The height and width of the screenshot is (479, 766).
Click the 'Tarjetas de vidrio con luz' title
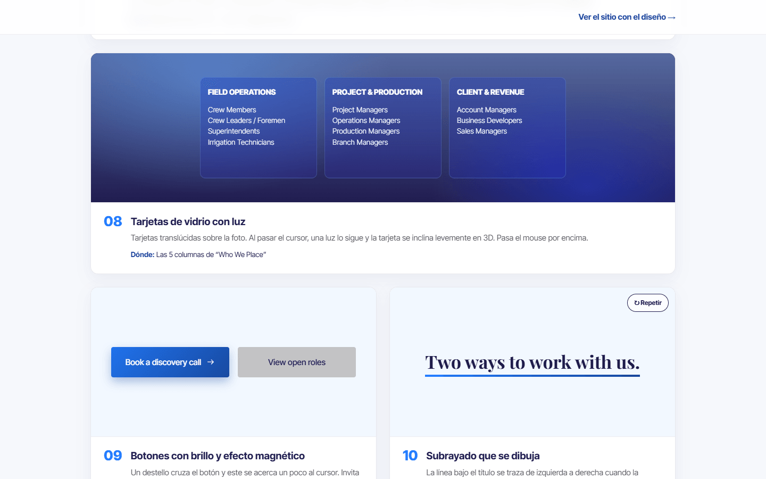188,222
